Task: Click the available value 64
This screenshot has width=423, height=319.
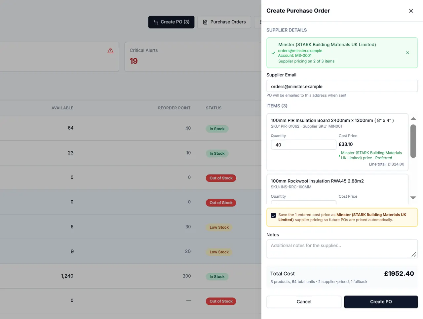Action: point(71,128)
